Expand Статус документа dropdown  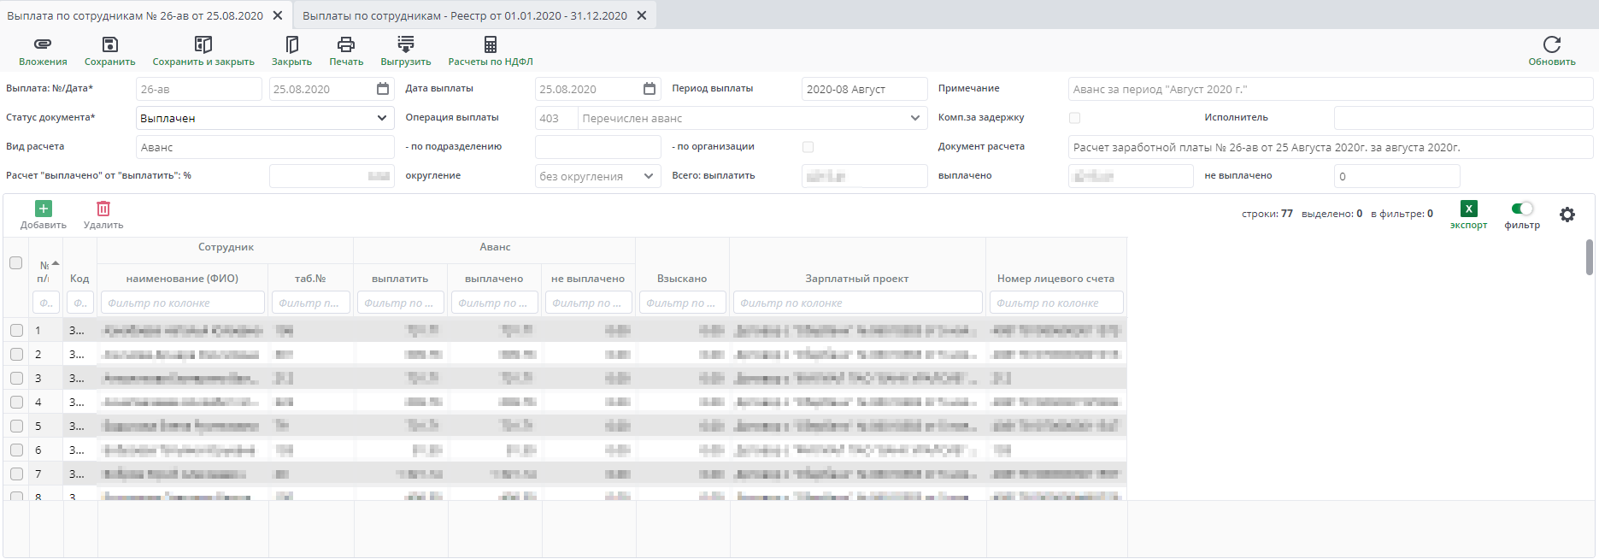pos(382,118)
